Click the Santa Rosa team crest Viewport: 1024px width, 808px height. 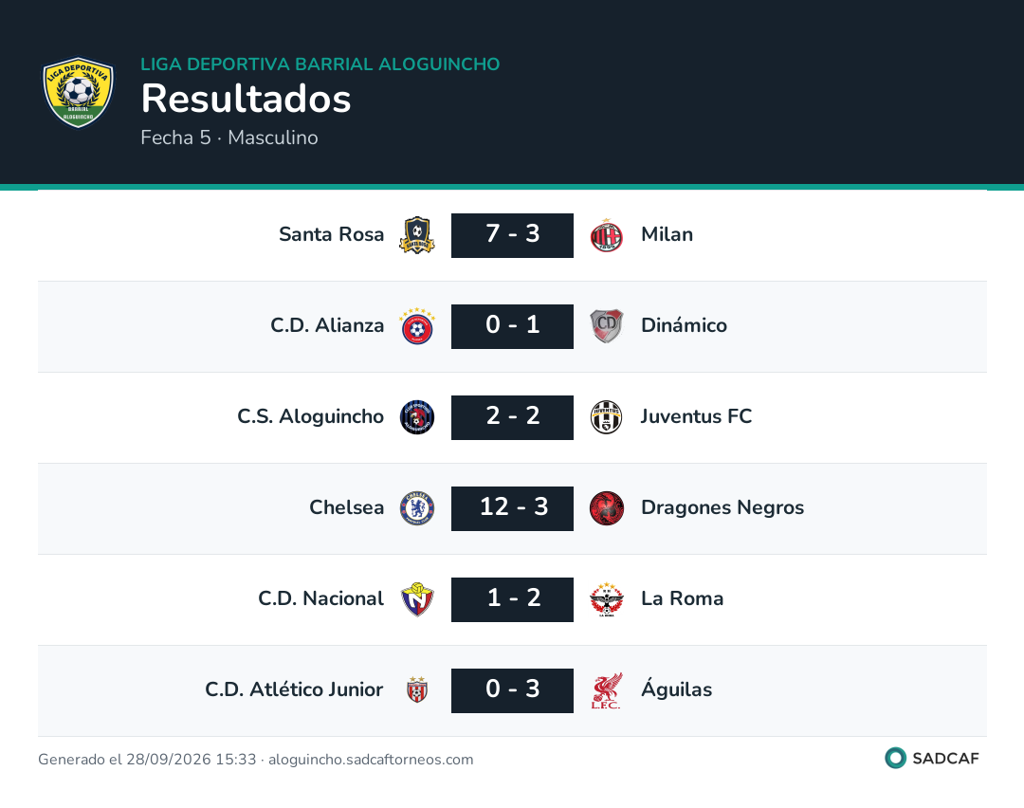pos(416,235)
